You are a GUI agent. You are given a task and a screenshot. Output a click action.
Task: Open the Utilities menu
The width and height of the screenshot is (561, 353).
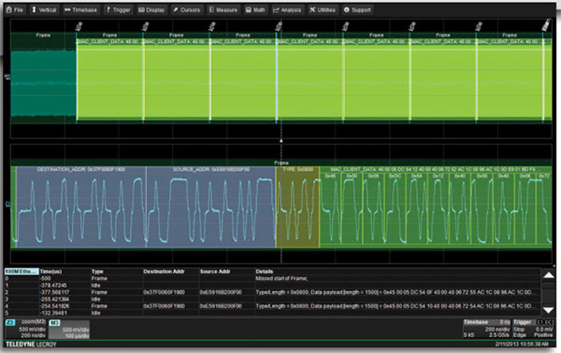(323, 10)
